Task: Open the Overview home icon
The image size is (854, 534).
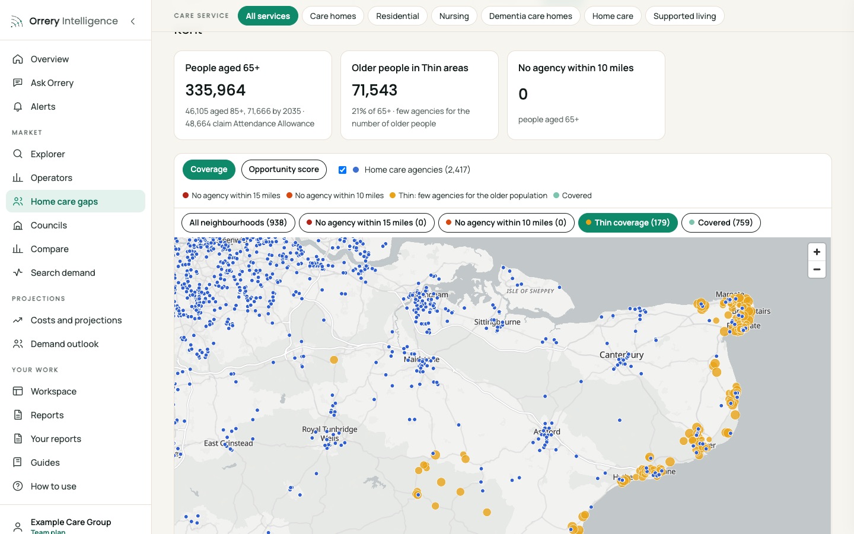Action: coord(18,59)
